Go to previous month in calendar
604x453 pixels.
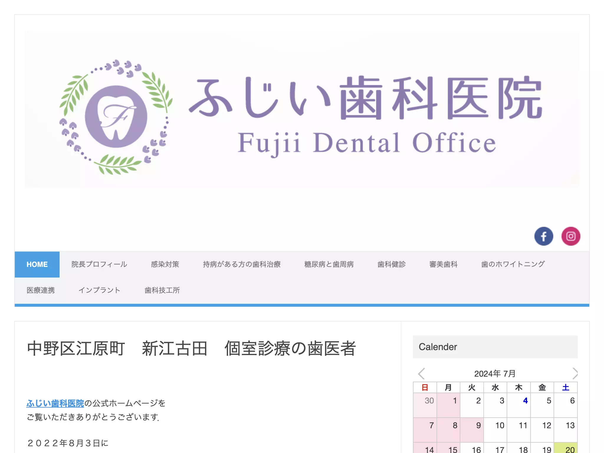tap(421, 373)
